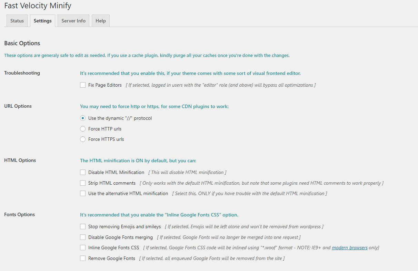Check Disable Google Fonts merging

pyautogui.click(x=83, y=237)
